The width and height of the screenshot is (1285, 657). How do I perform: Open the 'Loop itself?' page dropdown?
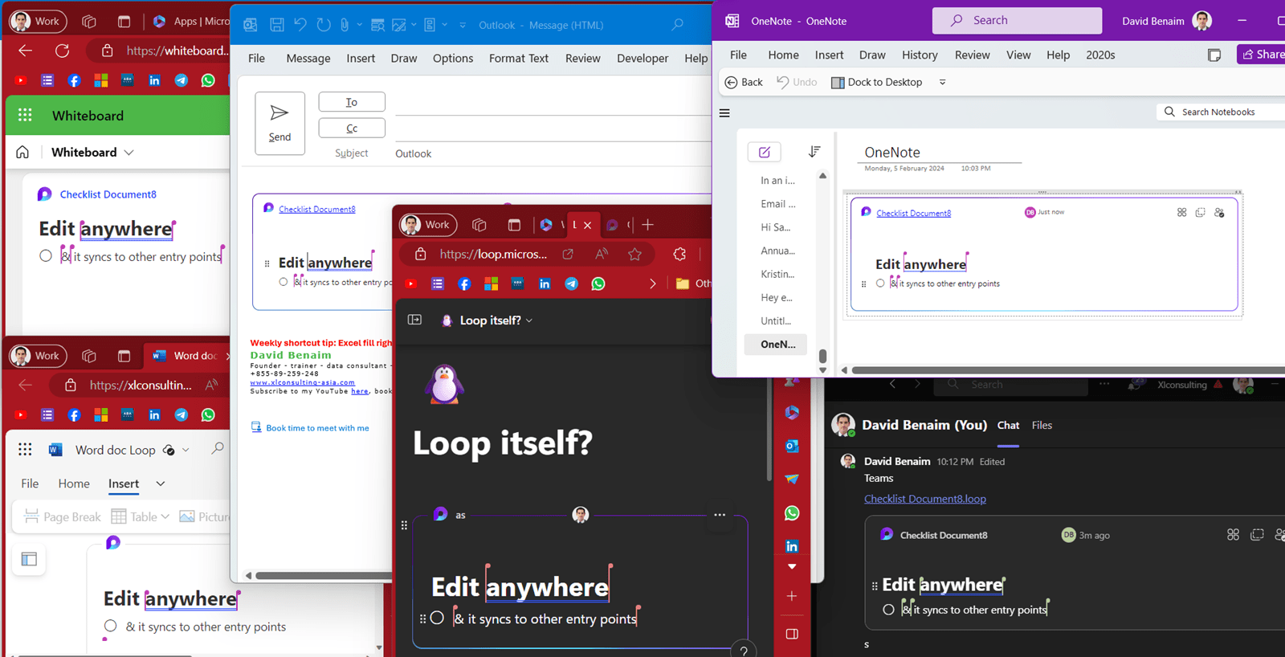pyautogui.click(x=529, y=320)
